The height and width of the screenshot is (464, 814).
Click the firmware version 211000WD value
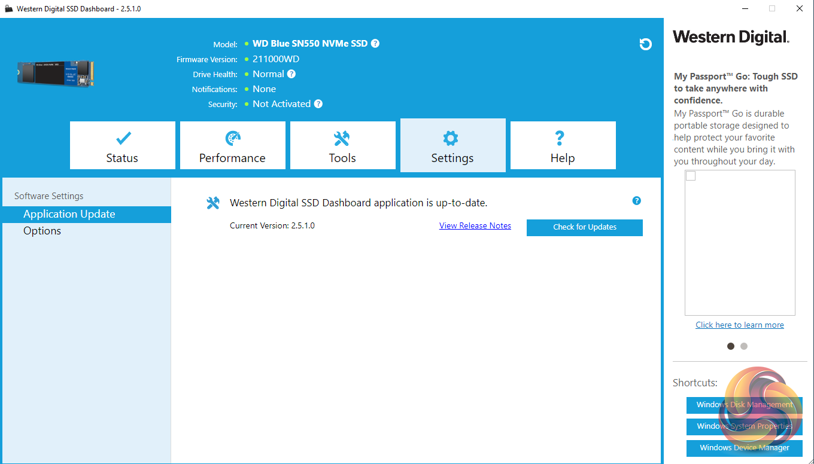point(276,59)
